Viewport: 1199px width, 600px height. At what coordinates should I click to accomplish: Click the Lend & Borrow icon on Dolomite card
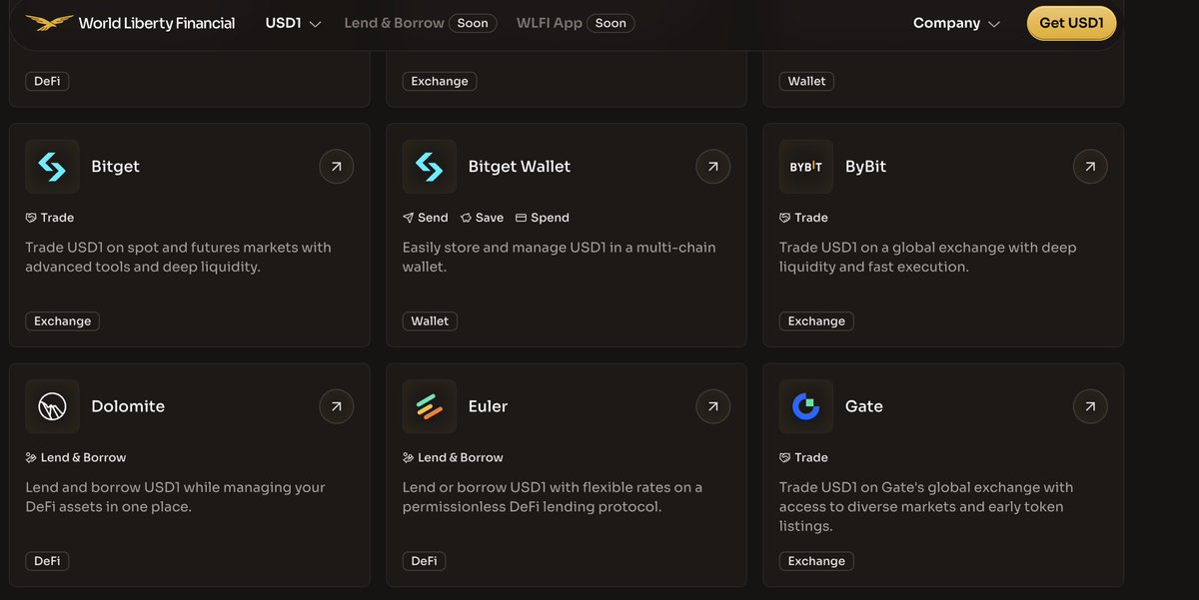[31, 457]
